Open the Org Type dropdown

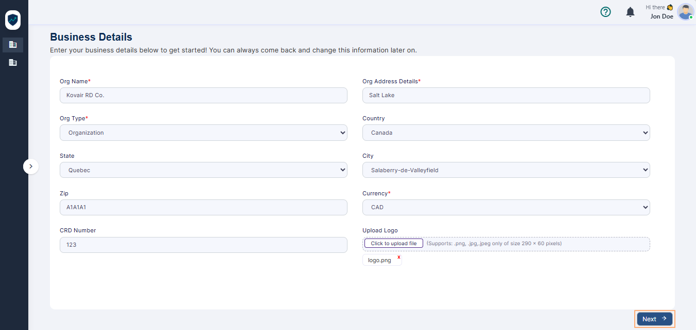[203, 133]
